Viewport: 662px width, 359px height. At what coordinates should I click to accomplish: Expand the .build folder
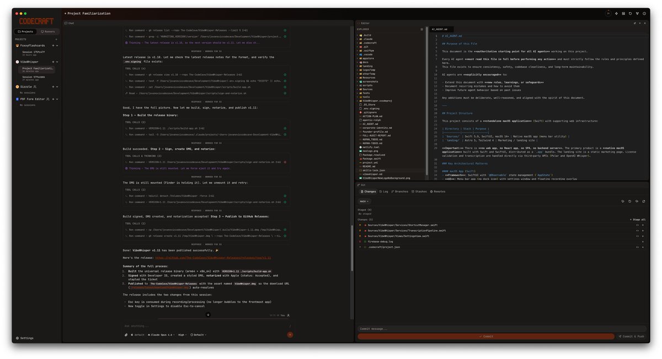click(367, 35)
